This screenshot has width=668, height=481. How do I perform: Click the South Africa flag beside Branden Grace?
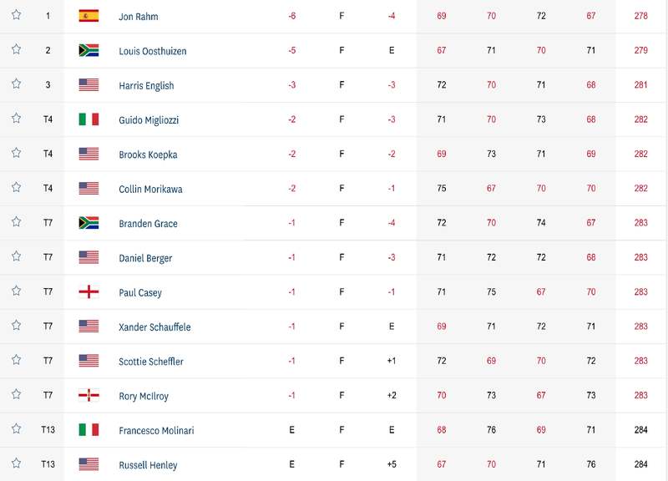89,223
